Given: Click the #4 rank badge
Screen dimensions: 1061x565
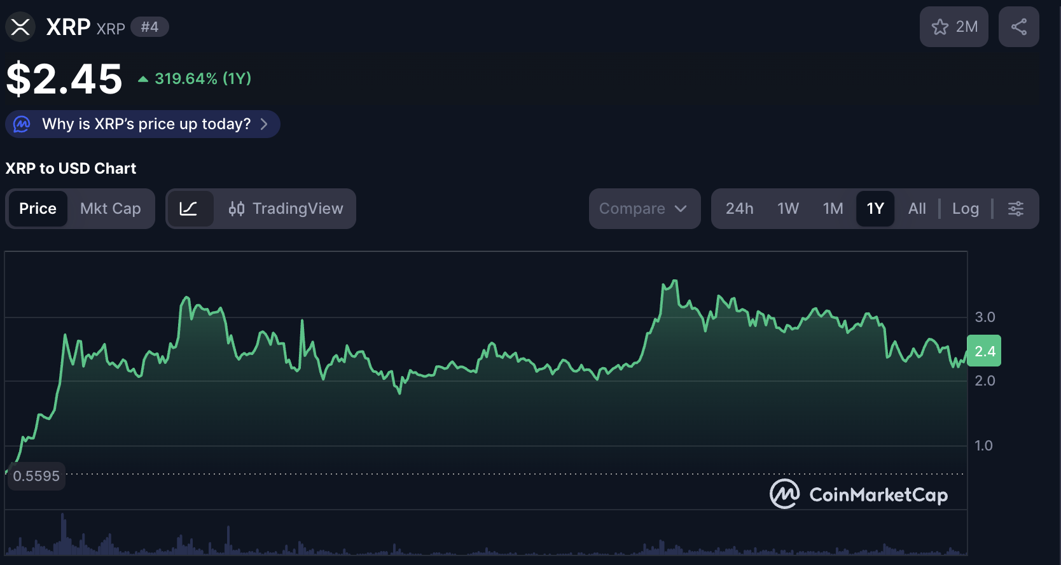Looking at the screenshot, I should coord(149,27).
